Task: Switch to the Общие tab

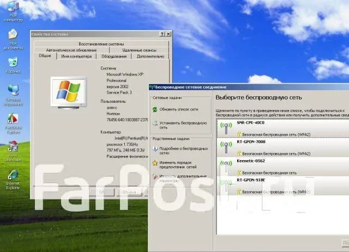Action: 45,56
